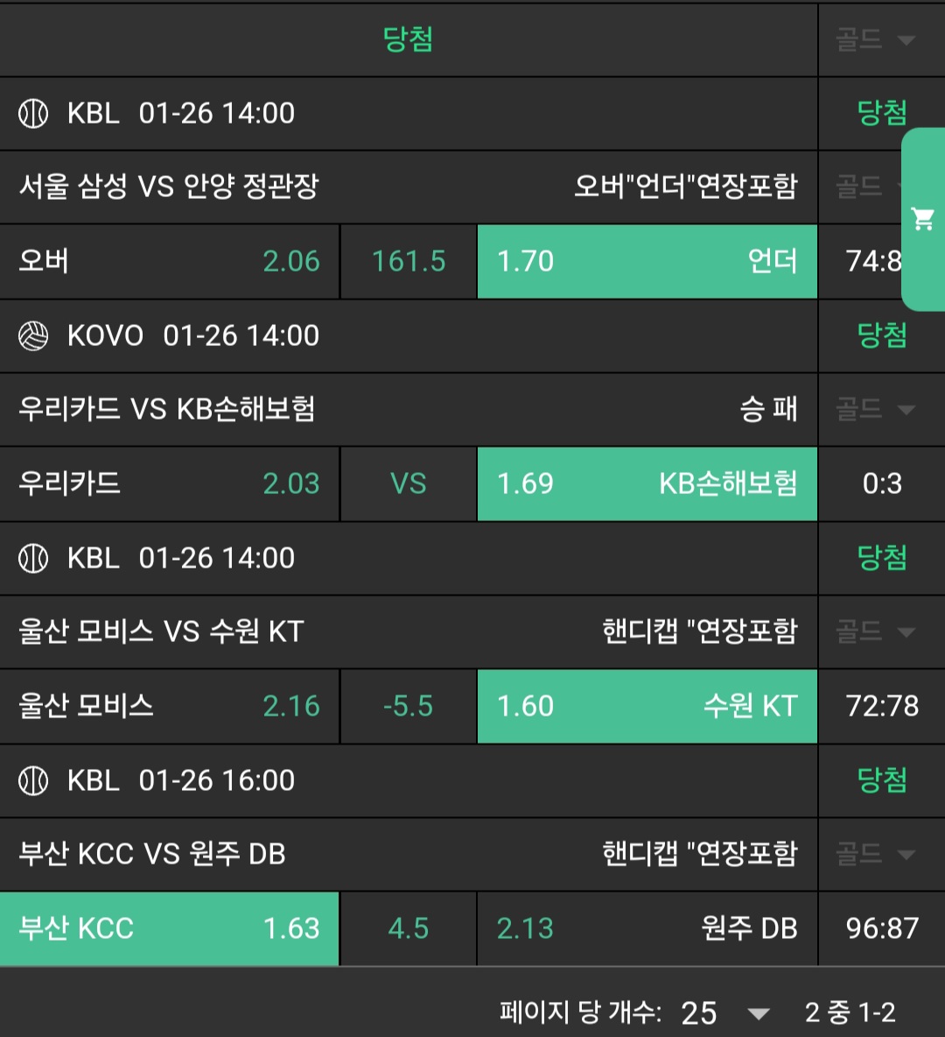
Task: Click 당첨 status on KOVO row
Action: coord(881,335)
